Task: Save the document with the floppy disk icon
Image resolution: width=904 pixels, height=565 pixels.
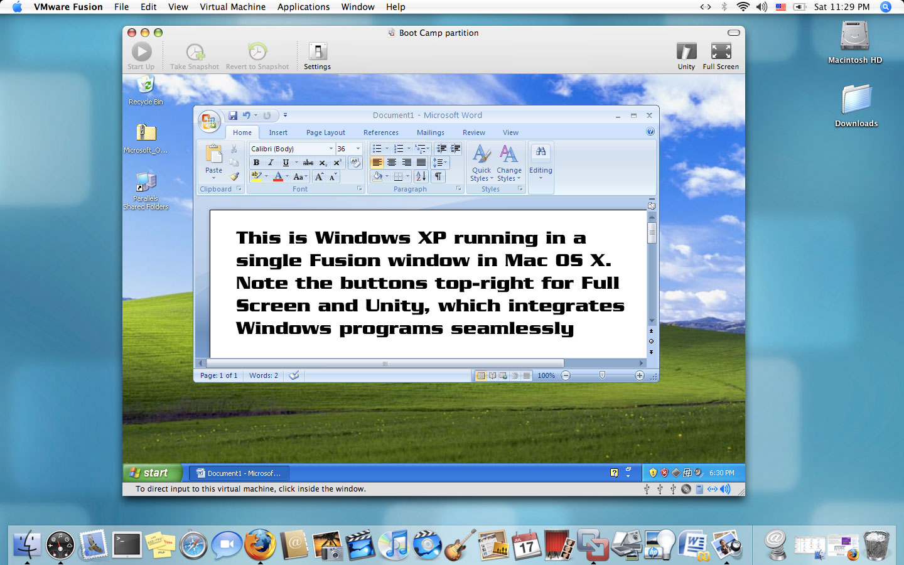Action: tap(233, 116)
